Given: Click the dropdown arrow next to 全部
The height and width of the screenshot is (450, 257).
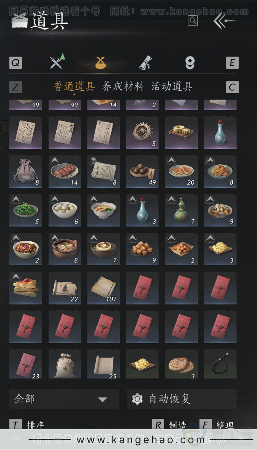Looking at the screenshot, I should 103,399.
